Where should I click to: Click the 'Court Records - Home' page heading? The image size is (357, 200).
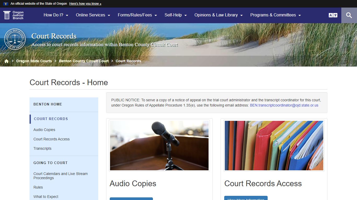tap(69, 83)
